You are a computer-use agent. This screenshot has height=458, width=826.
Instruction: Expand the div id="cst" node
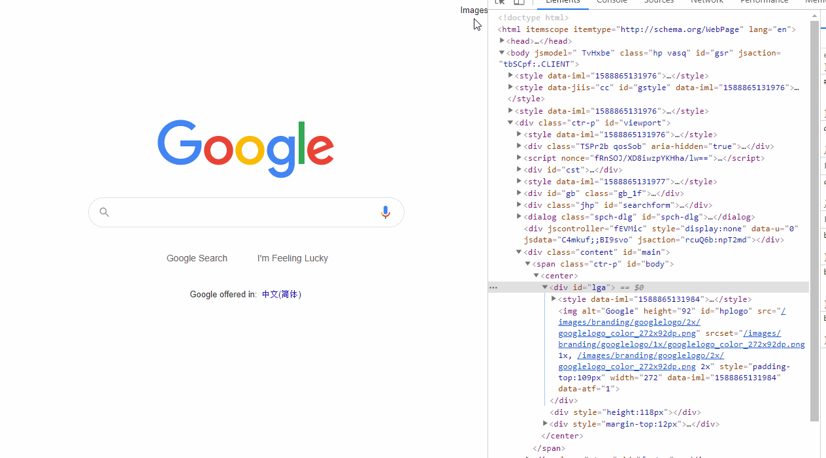point(519,169)
